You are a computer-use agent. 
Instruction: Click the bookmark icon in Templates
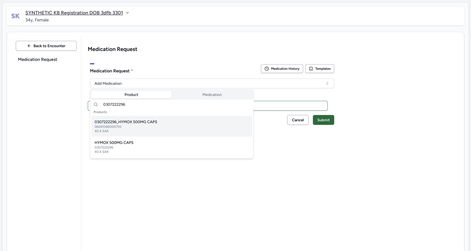pos(311,69)
